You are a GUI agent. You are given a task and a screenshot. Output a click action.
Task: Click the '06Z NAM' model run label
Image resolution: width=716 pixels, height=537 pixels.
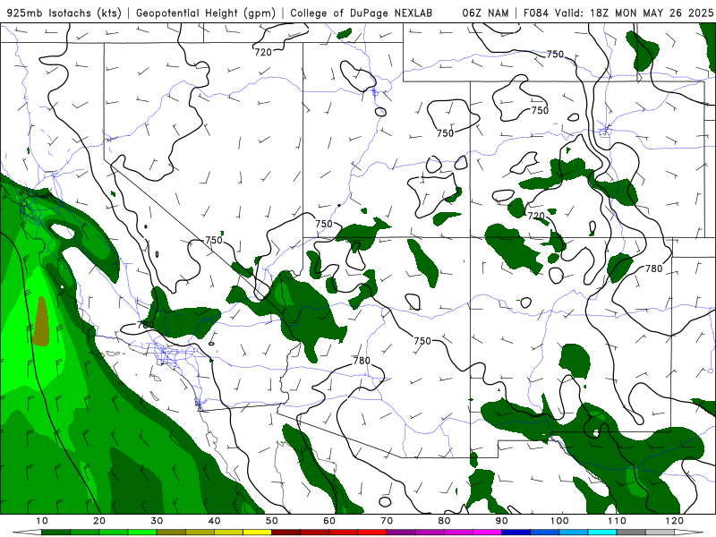485,13
